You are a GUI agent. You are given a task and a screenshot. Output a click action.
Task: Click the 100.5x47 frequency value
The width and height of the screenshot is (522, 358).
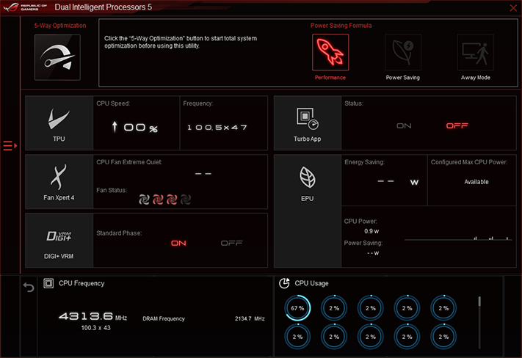click(217, 128)
